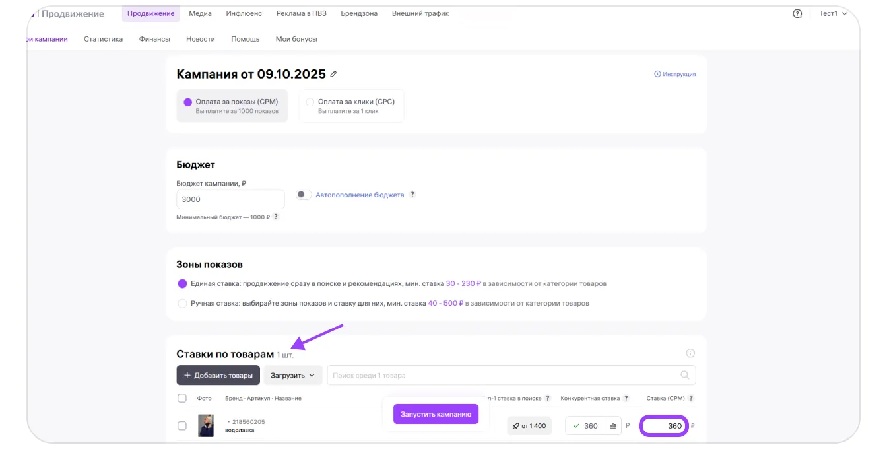Click the magnifier icon in product search
The width and height of the screenshot is (887, 449).
coord(685,375)
